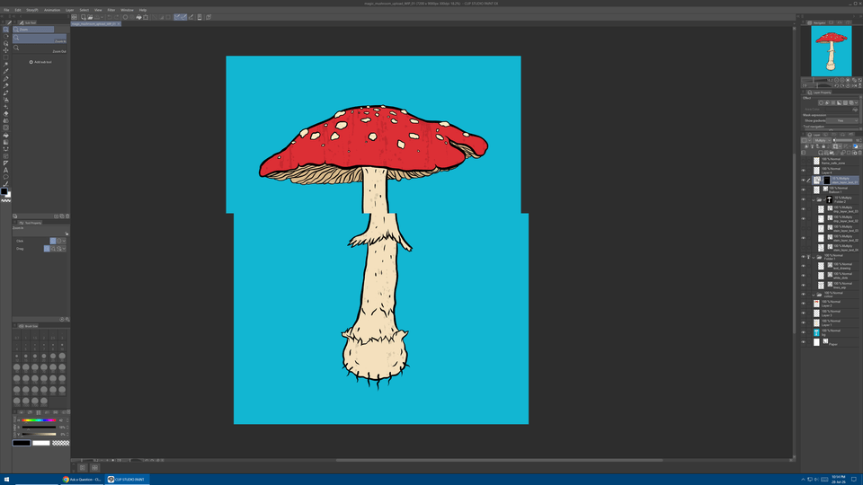Open the Windows Start menu
This screenshot has height=485, width=863.
6,480
